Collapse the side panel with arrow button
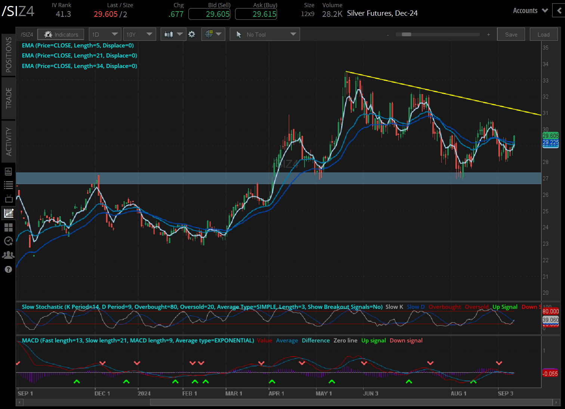Viewport: 565px width, 409px height. [559, 10]
